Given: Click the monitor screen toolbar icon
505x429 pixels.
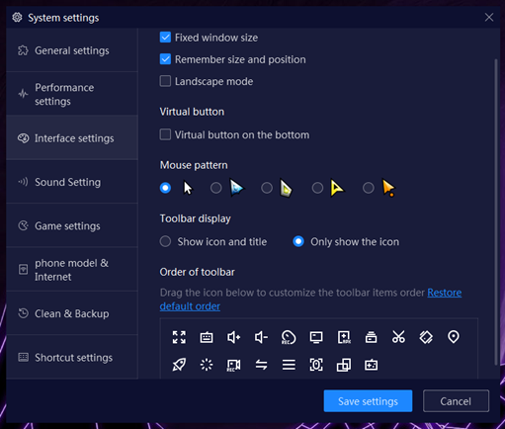Looking at the screenshot, I should pyautogui.click(x=316, y=337).
